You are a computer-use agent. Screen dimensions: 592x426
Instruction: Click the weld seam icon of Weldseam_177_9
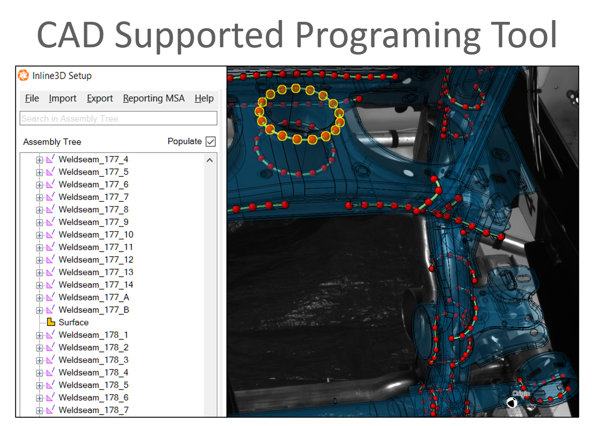click(51, 221)
